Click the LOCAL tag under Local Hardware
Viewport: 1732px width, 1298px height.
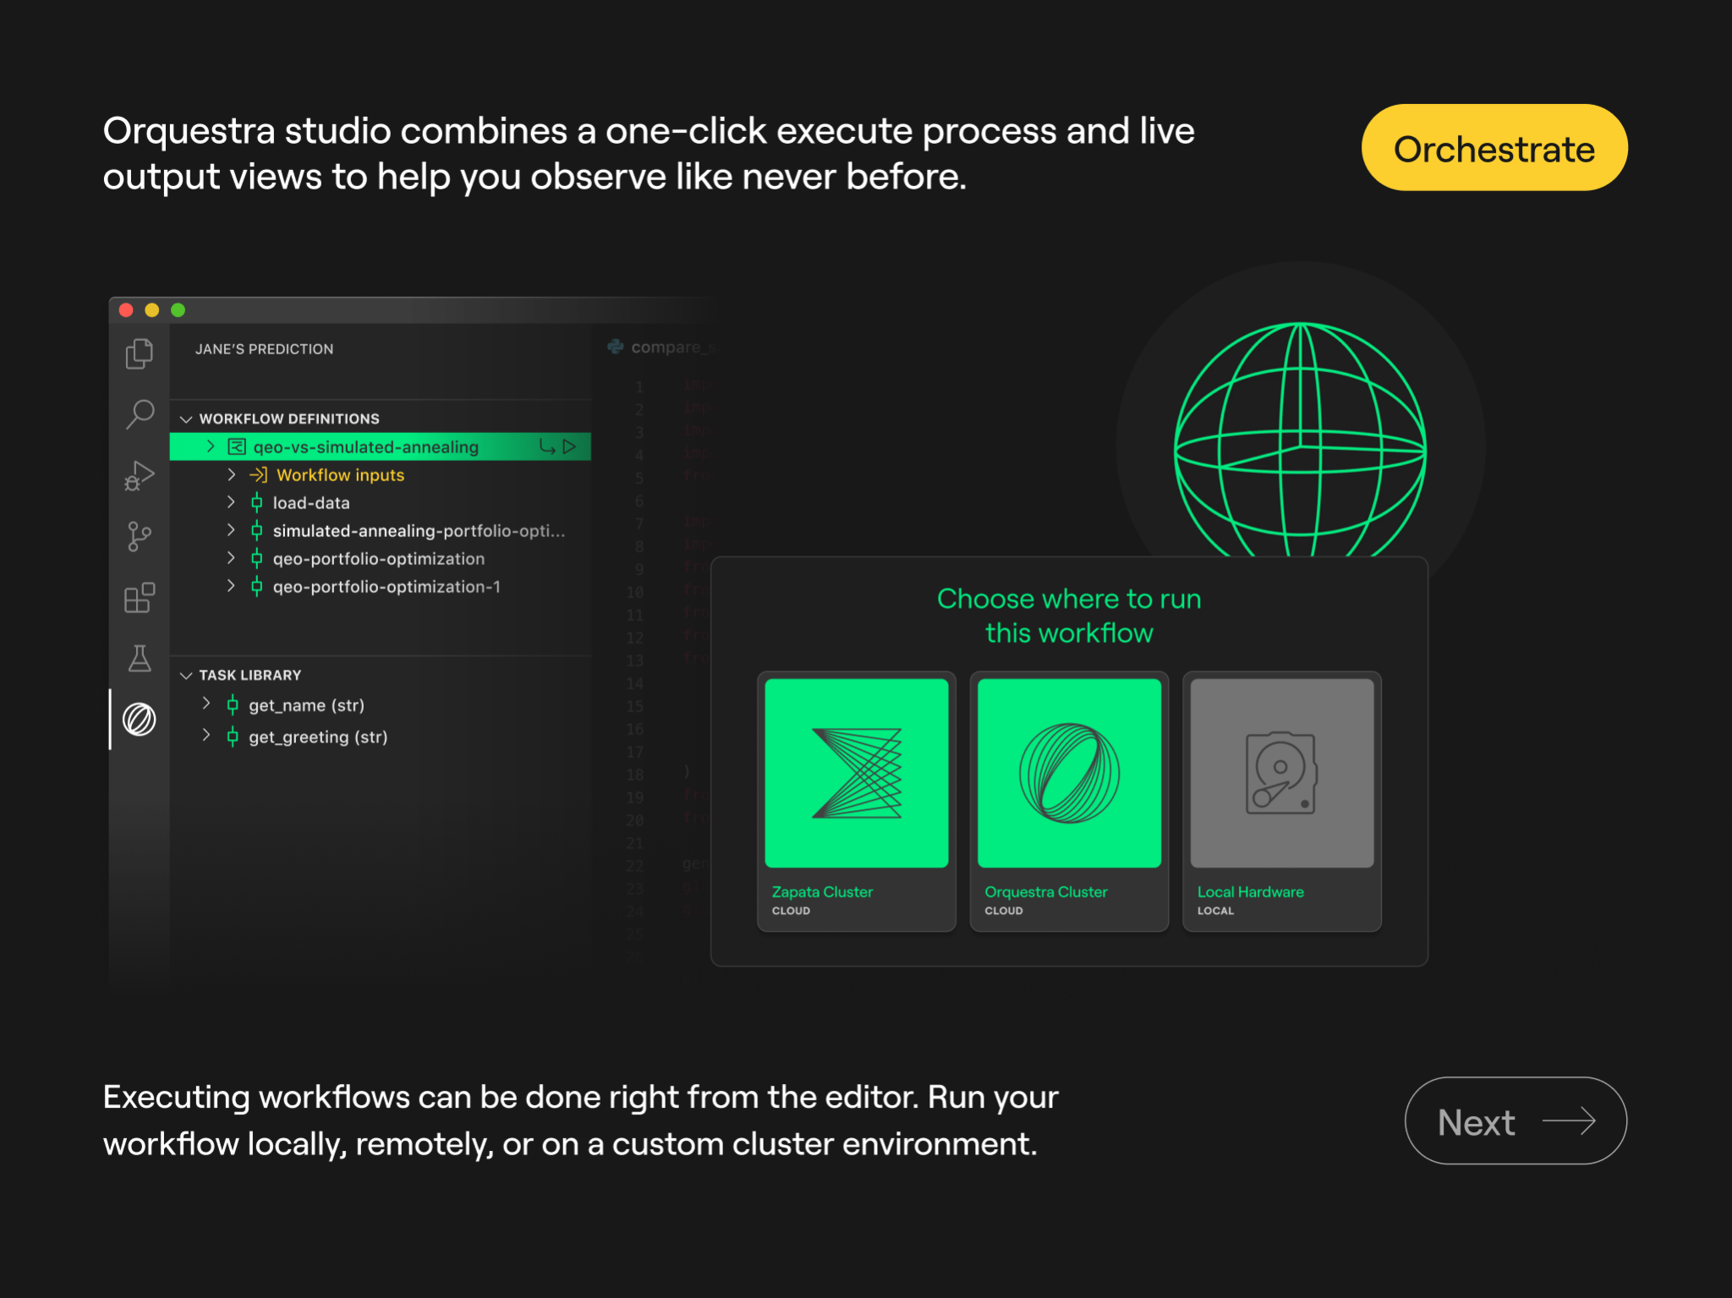point(1215,911)
